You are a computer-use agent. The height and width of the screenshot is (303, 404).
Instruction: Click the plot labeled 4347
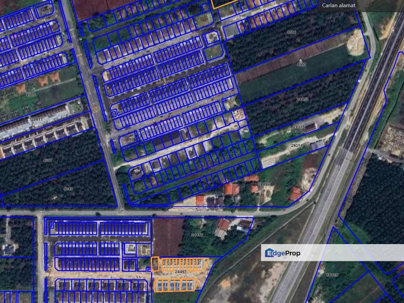click(x=47, y=160)
